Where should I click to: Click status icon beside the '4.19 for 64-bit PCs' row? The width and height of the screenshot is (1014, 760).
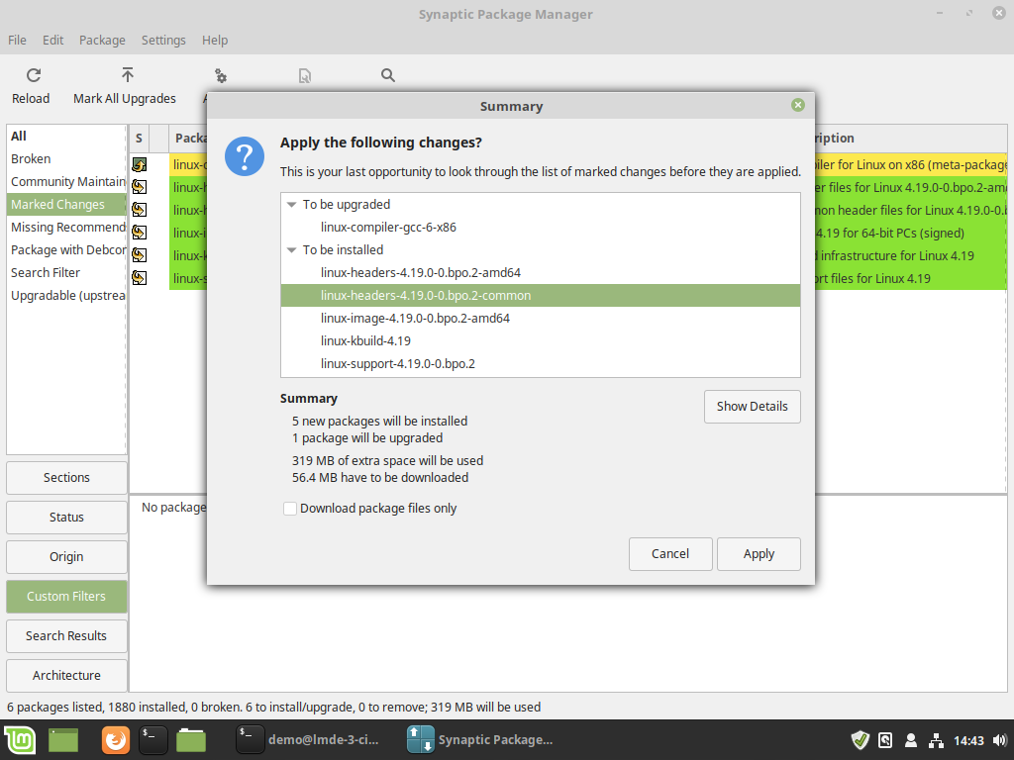tap(139, 232)
